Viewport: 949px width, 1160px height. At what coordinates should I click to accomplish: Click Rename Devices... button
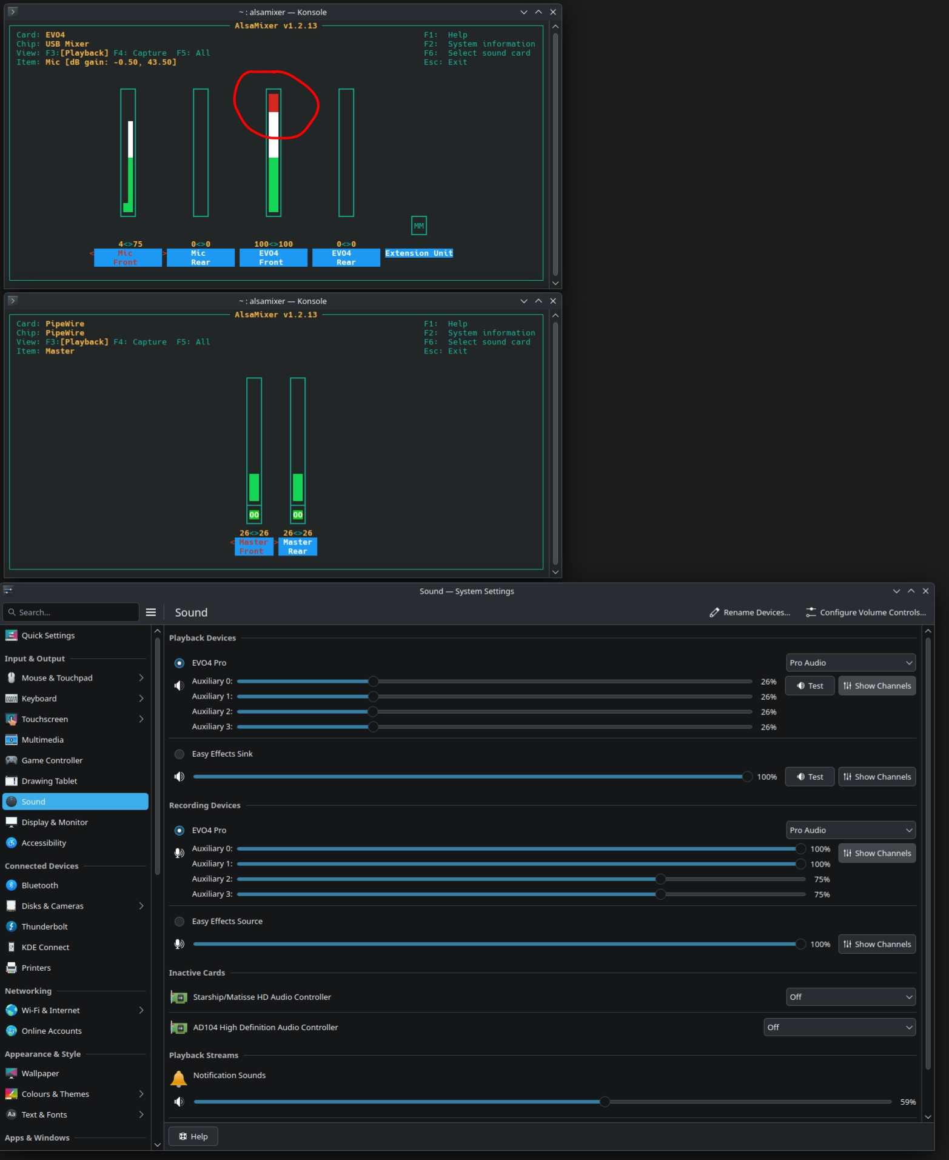(750, 612)
